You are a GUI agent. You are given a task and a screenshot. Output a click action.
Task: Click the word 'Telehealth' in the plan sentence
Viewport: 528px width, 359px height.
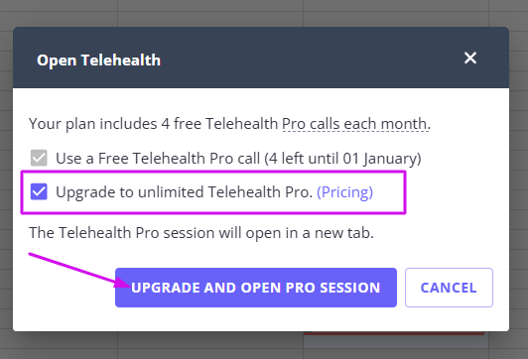241,124
